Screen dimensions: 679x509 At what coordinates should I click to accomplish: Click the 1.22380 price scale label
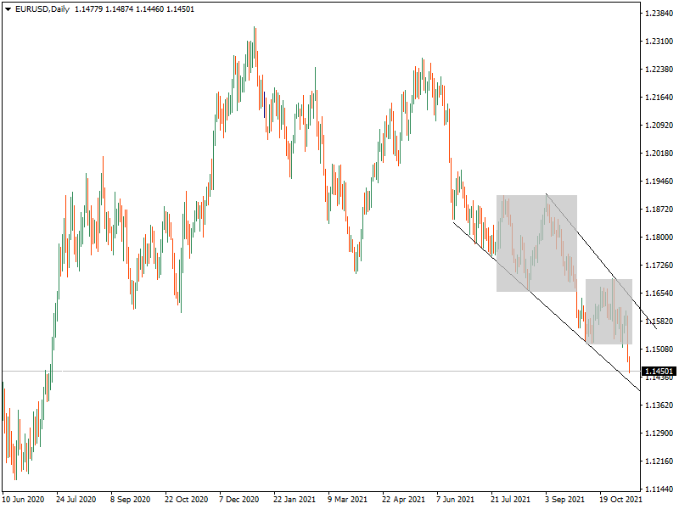click(659, 70)
